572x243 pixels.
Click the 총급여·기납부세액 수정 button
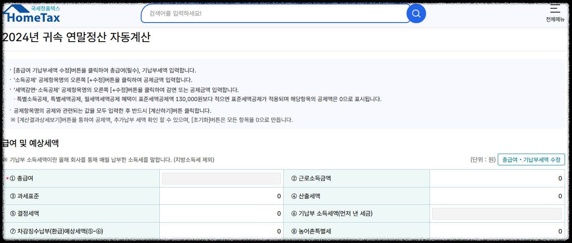coord(531,160)
